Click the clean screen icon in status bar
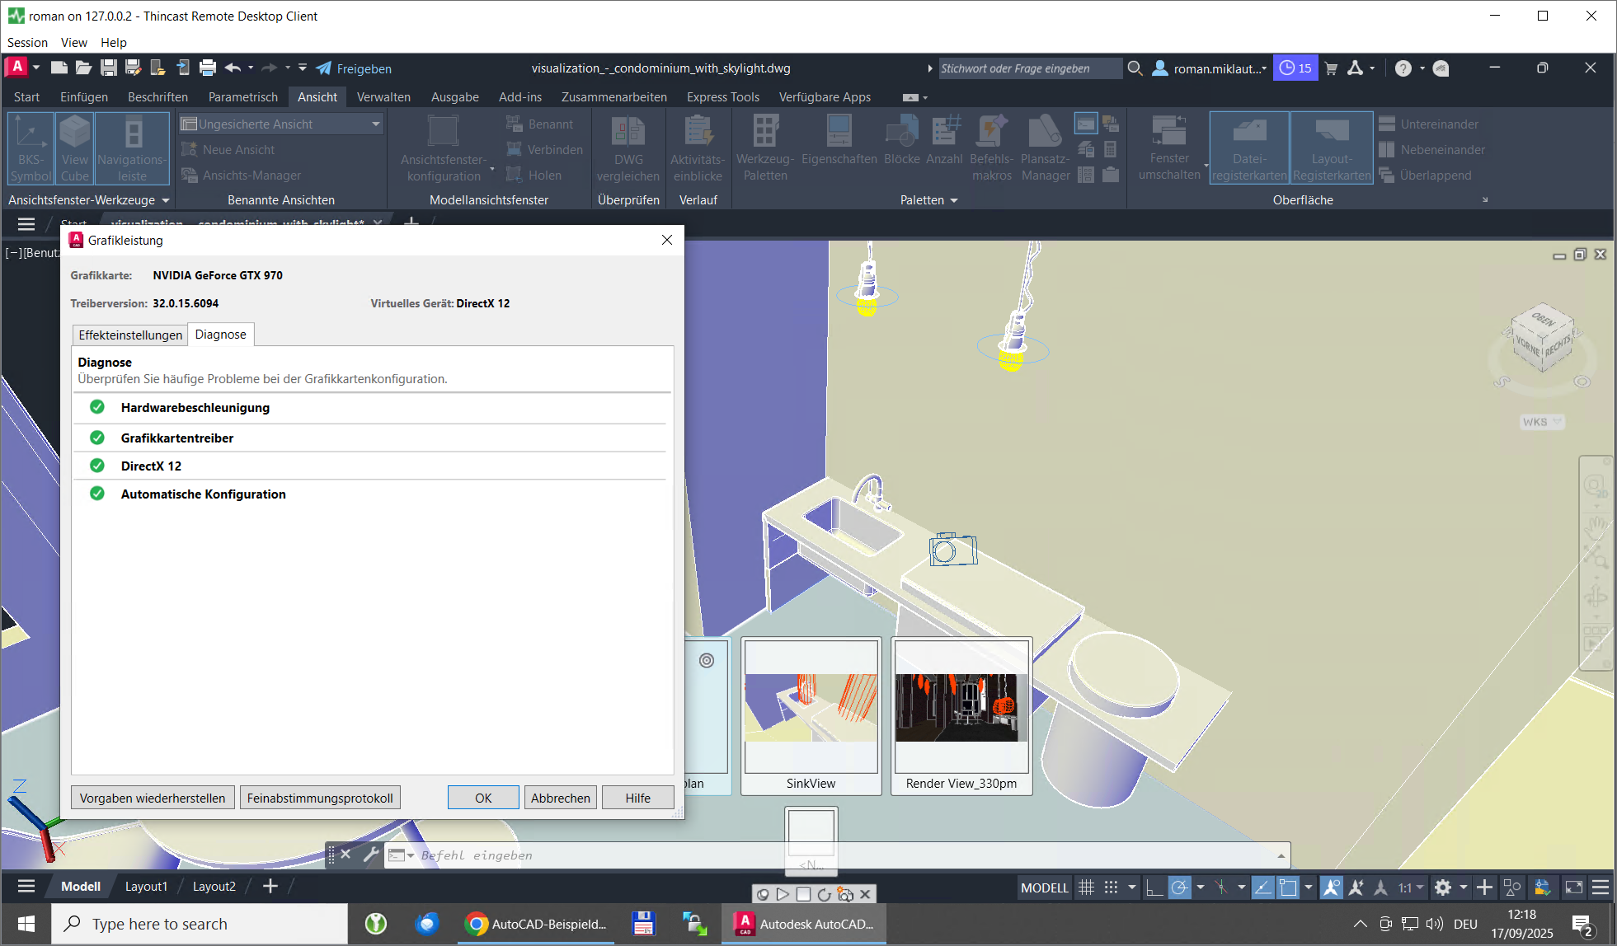This screenshot has width=1617, height=946. 1574,887
